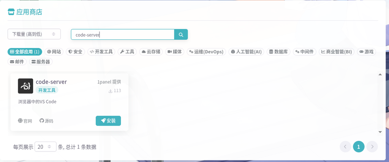389x162 pixels.
Task: Click the download count icon
Action: (x=111, y=91)
